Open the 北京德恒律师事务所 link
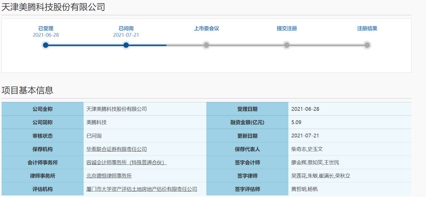Screen dimensions: 426x197 coord(109,176)
